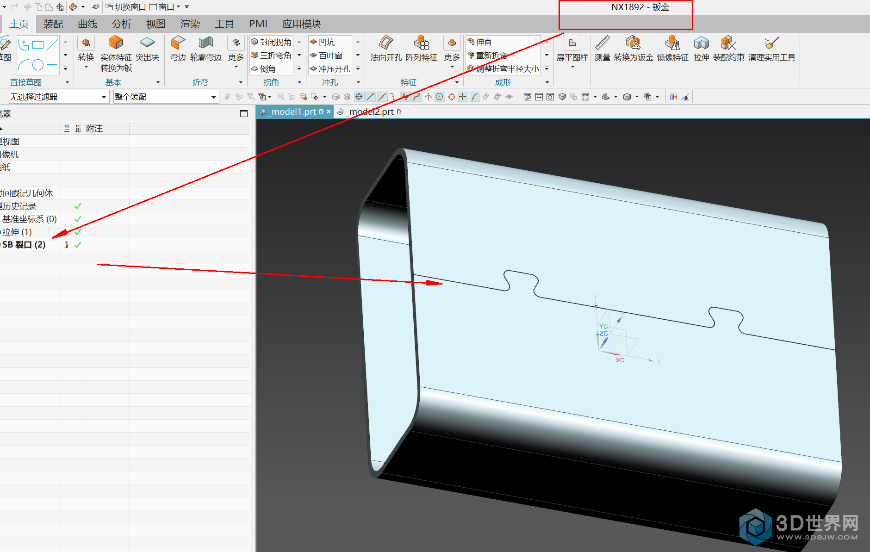Select the SB 裂口 (2) feature node
This screenshot has height=552, width=870.
[x=24, y=245]
